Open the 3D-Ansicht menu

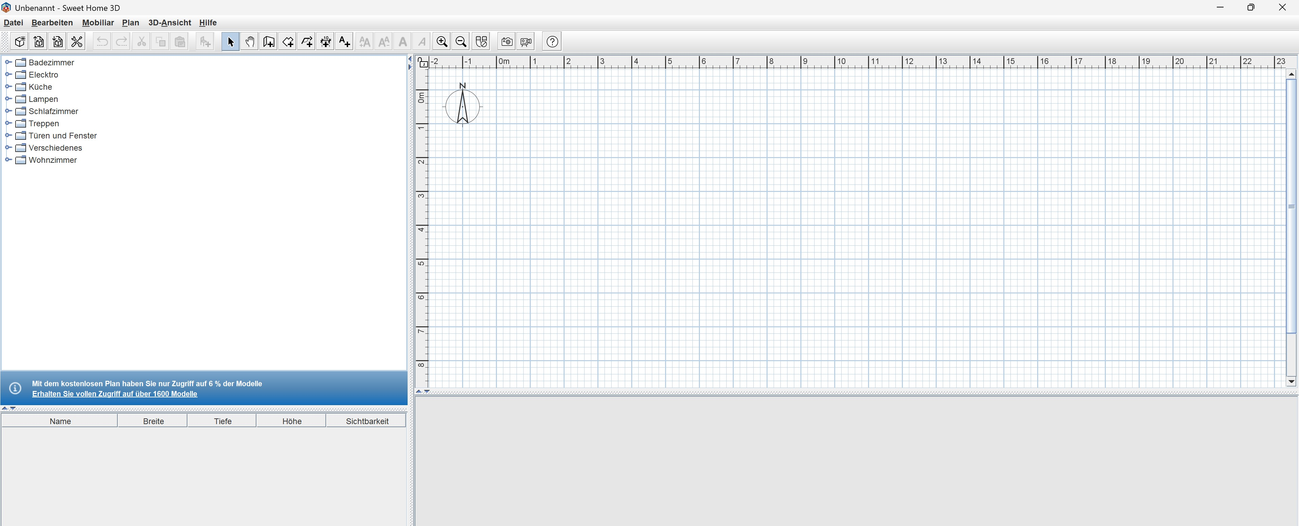[169, 22]
